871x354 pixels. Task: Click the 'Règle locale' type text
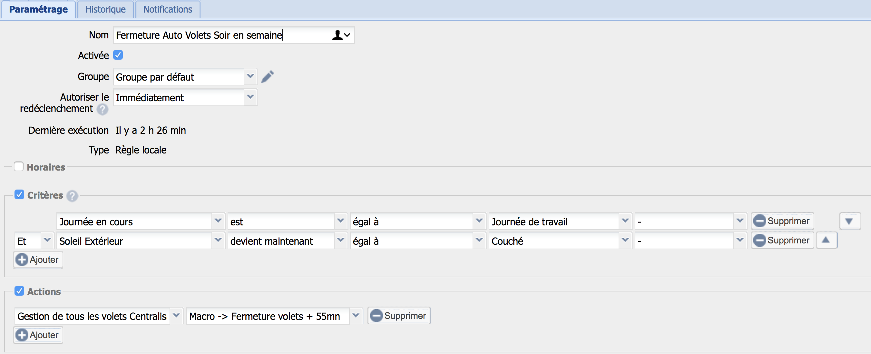(141, 150)
